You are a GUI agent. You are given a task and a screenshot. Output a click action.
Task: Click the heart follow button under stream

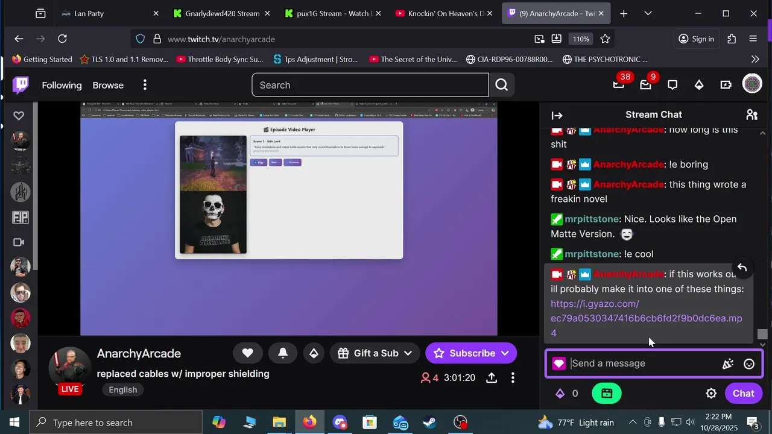[247, 353]
